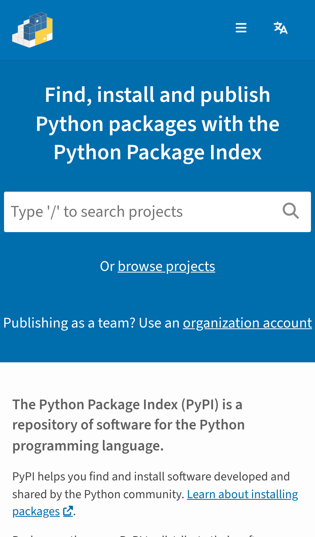The height and width of the screenshot is (537, 315).
Task: Click 'repository of software for the Python'
Action: [x=128, y=425]
